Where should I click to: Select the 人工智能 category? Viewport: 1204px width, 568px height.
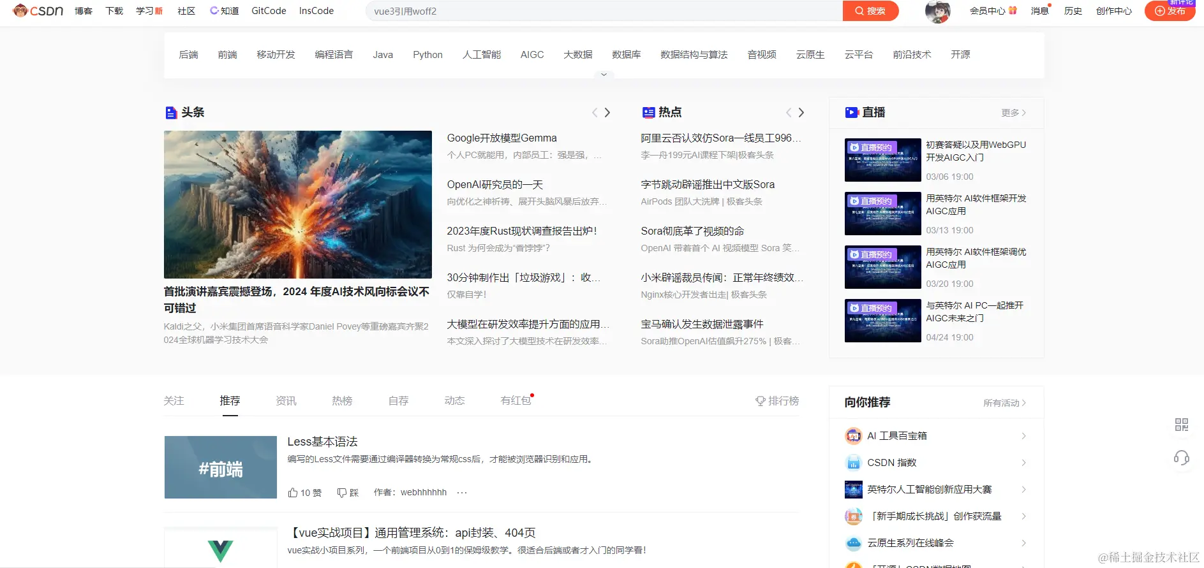tap(482, 55)
